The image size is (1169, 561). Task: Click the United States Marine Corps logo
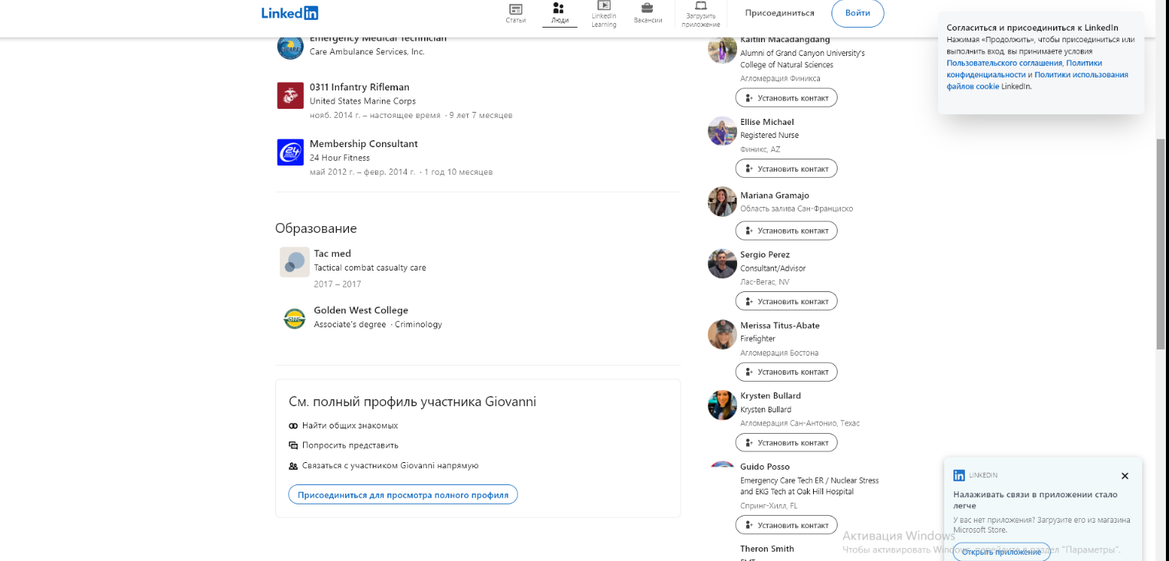(x=290, y=95)
